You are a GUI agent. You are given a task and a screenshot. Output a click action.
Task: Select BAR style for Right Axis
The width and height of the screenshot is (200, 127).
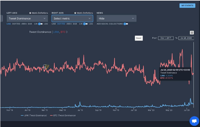(75, 24)
